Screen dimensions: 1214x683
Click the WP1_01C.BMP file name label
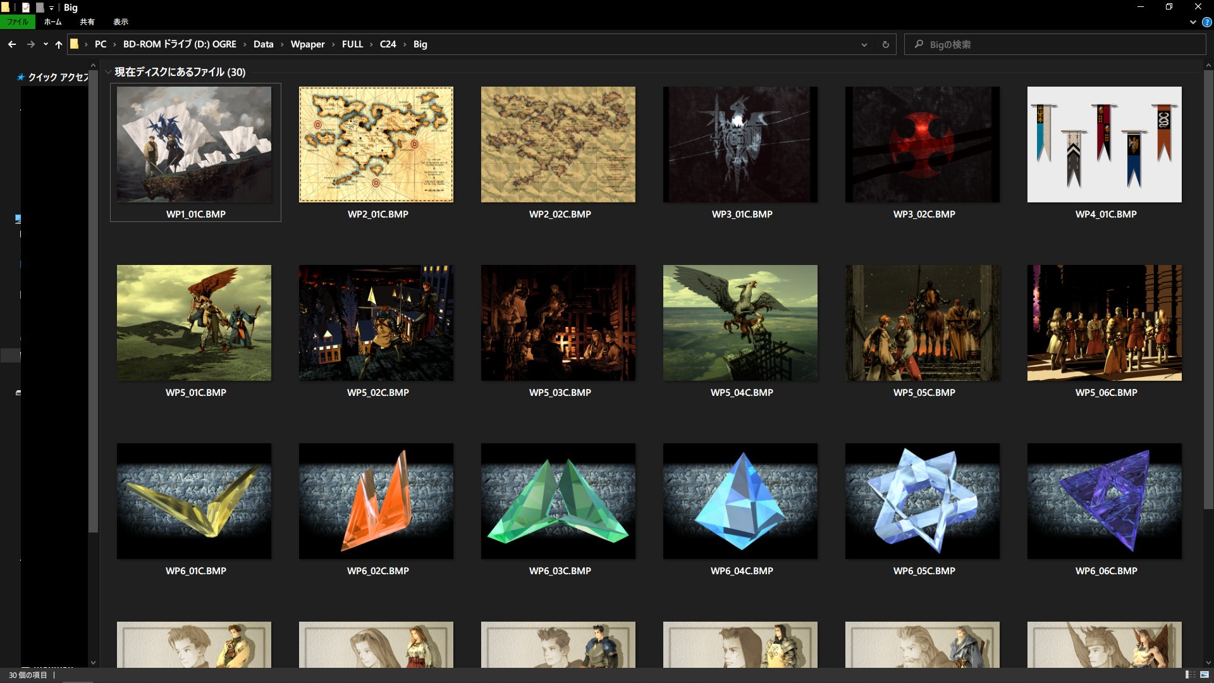[x=196, y=214]
